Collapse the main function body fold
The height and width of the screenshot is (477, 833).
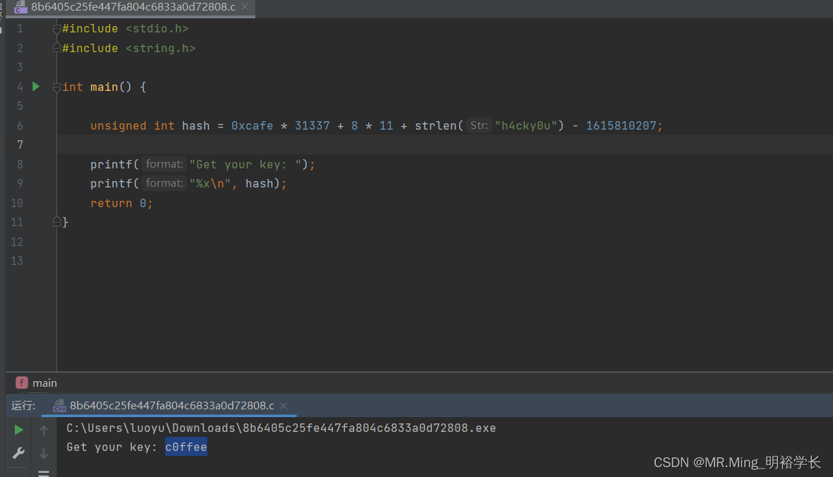pyautogui.click(x=56, y=86)
